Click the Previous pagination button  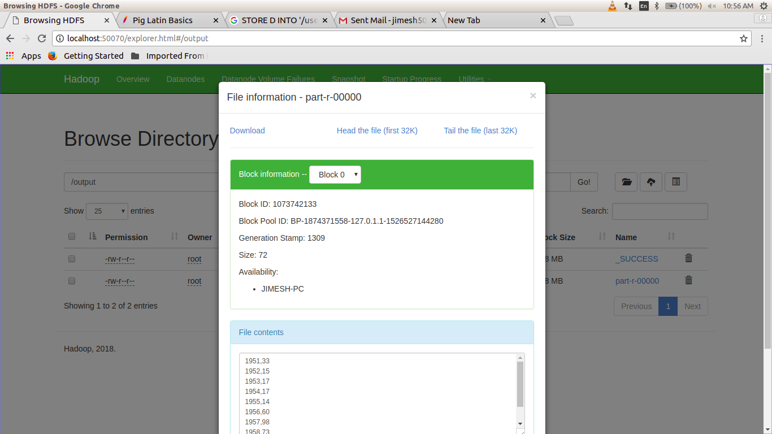click(636, 306)
